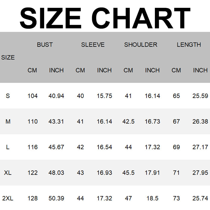
Task: Select the L size row label
Action: pyautogui.click(x=8, y=147)
